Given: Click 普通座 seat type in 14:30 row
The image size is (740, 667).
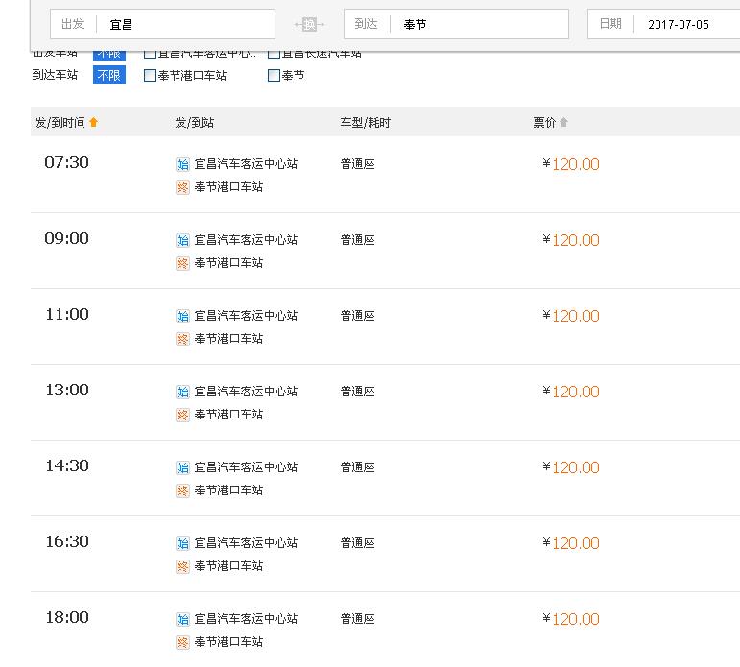Looking at the screenshot, I should coord(358,467).
